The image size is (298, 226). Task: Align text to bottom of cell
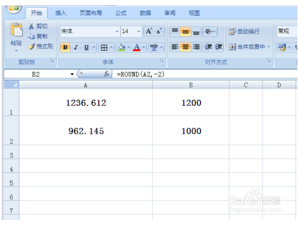click(x=196, y=31)
